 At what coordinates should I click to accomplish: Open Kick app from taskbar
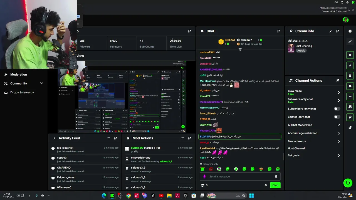coord(112,196)
